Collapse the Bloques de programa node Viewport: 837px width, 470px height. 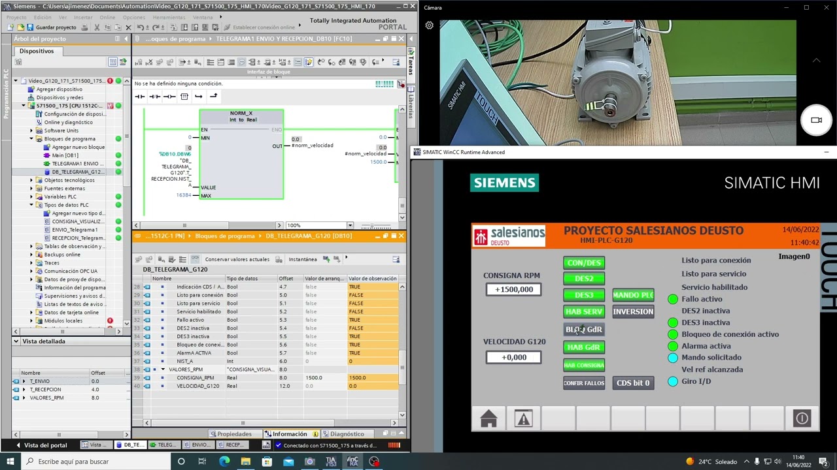pos(31,138)
